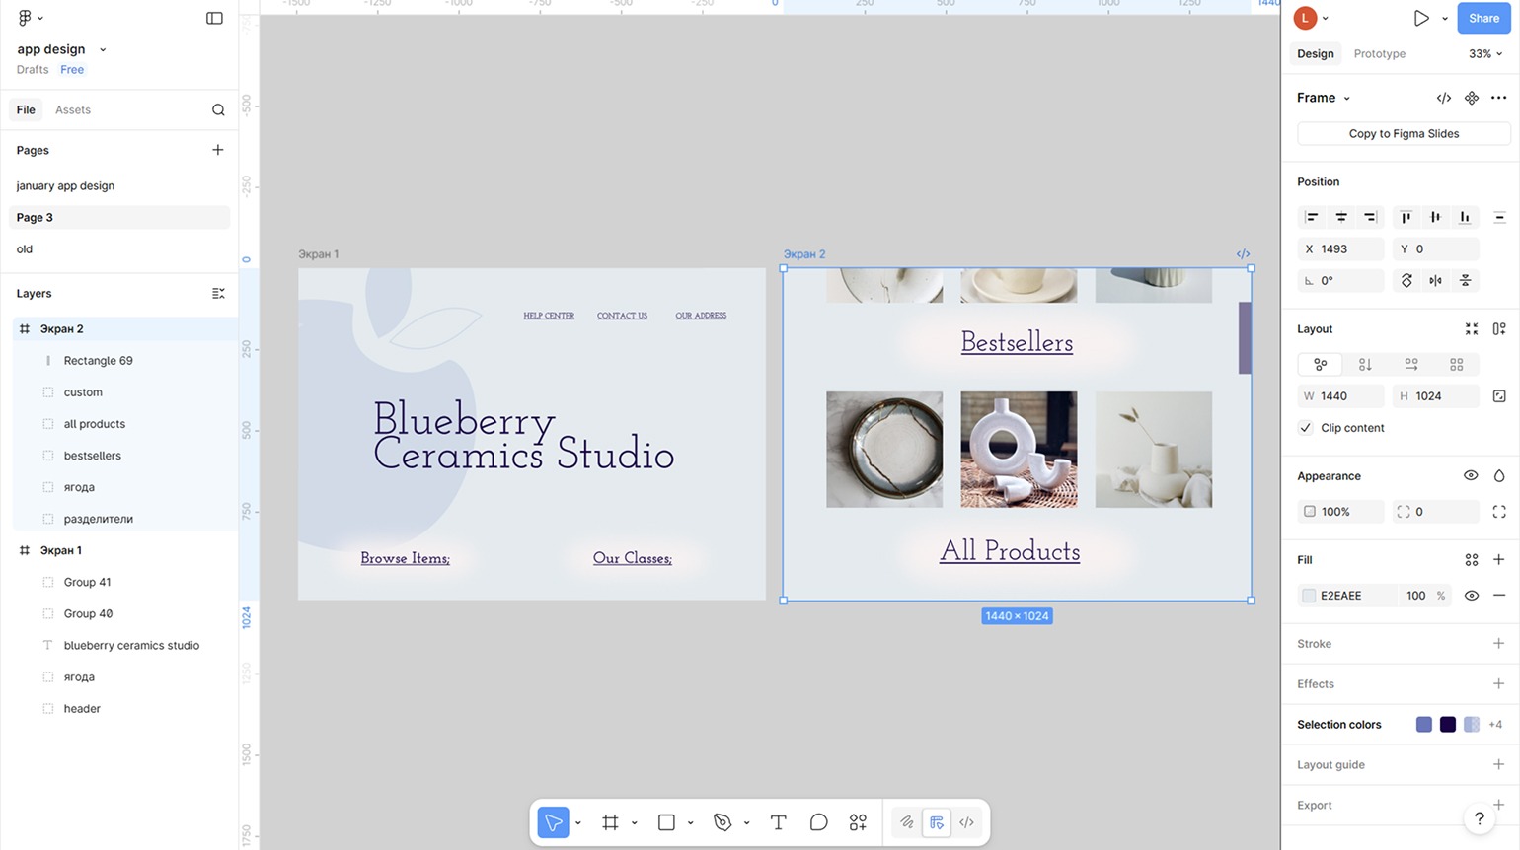Toggle the Clip content checkbox
The image size is (1520, 850).
pos(1306,428)
